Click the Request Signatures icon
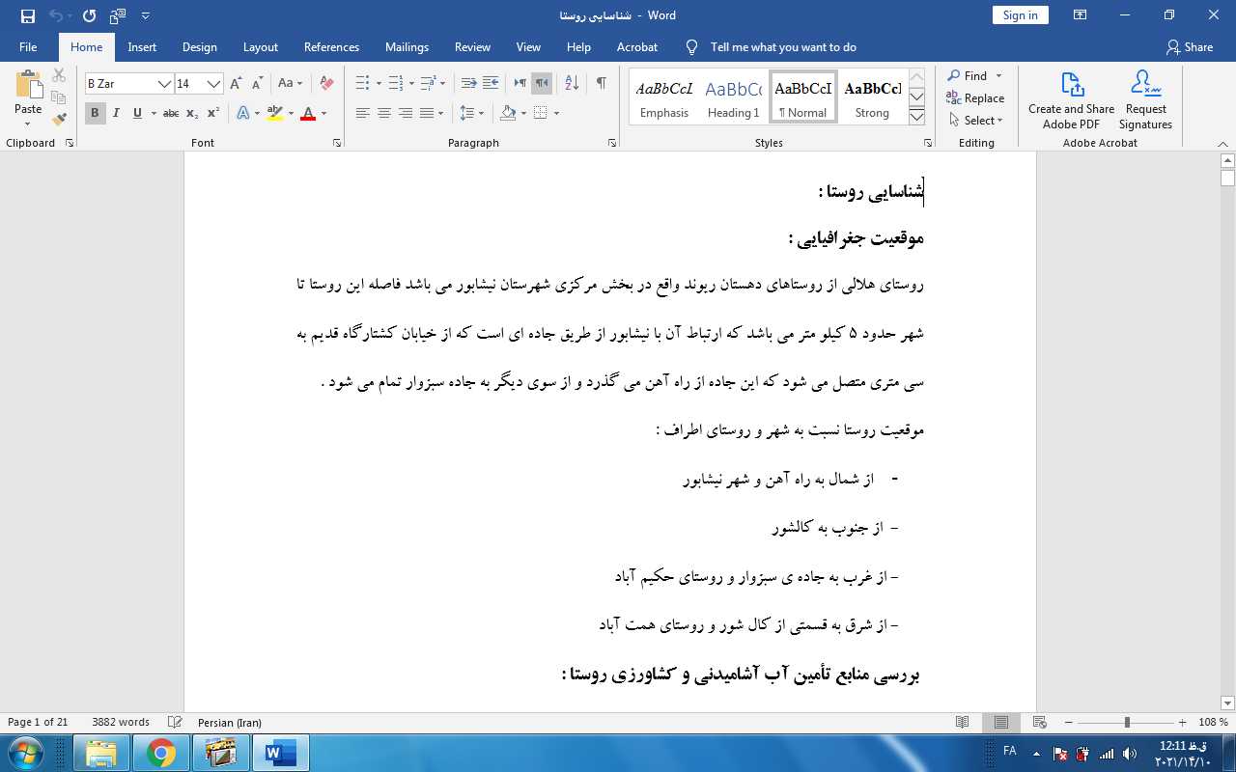 click(x=1145, y=98)
